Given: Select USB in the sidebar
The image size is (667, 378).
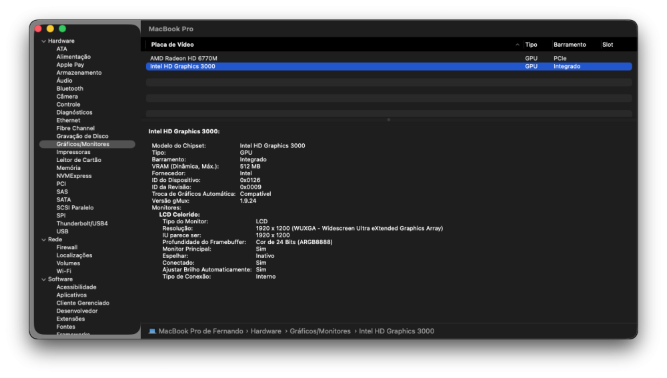Looking at the screenshot, I should point(62,232).
